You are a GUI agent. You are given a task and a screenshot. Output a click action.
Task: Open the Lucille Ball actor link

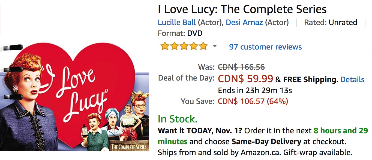(x=177, y=22)
